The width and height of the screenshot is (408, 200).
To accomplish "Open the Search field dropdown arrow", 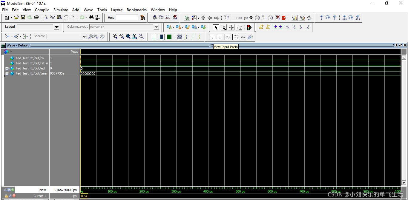I will click(x=84, y=36).
